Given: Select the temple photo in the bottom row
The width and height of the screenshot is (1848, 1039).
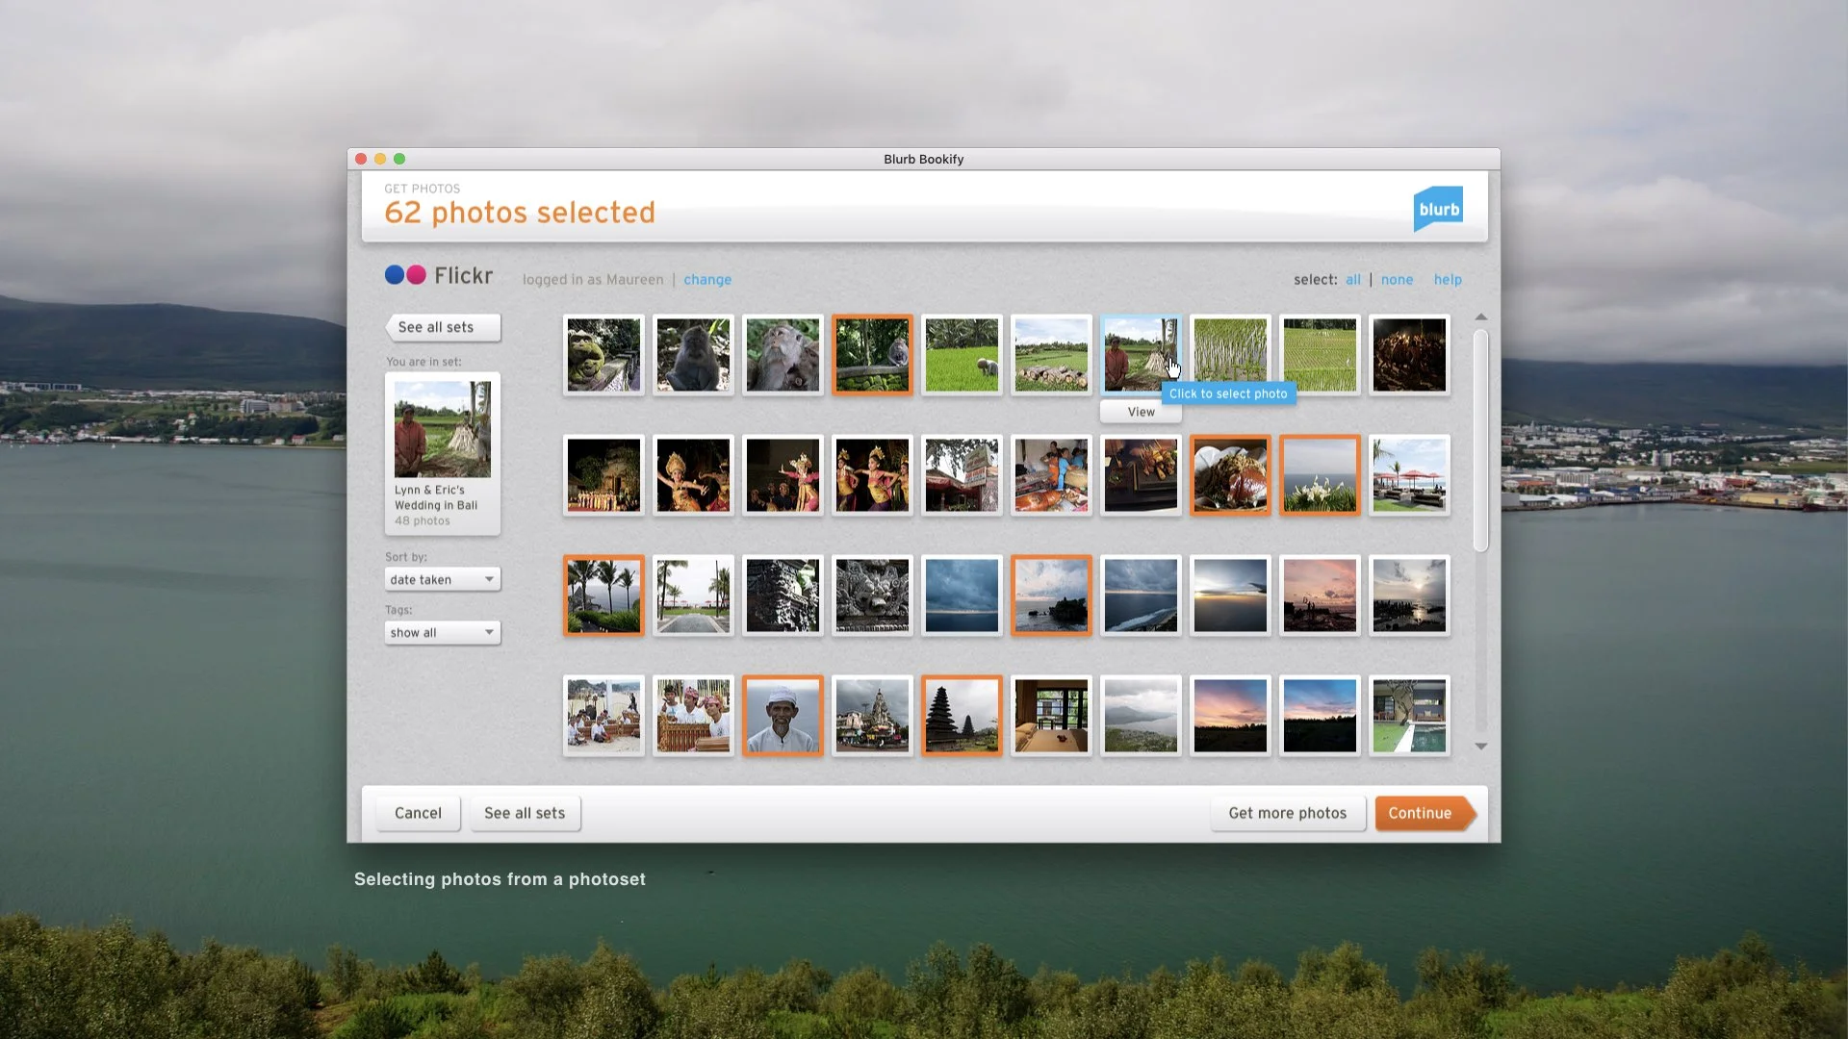Looking at the screenshot, I should [961, 715].
